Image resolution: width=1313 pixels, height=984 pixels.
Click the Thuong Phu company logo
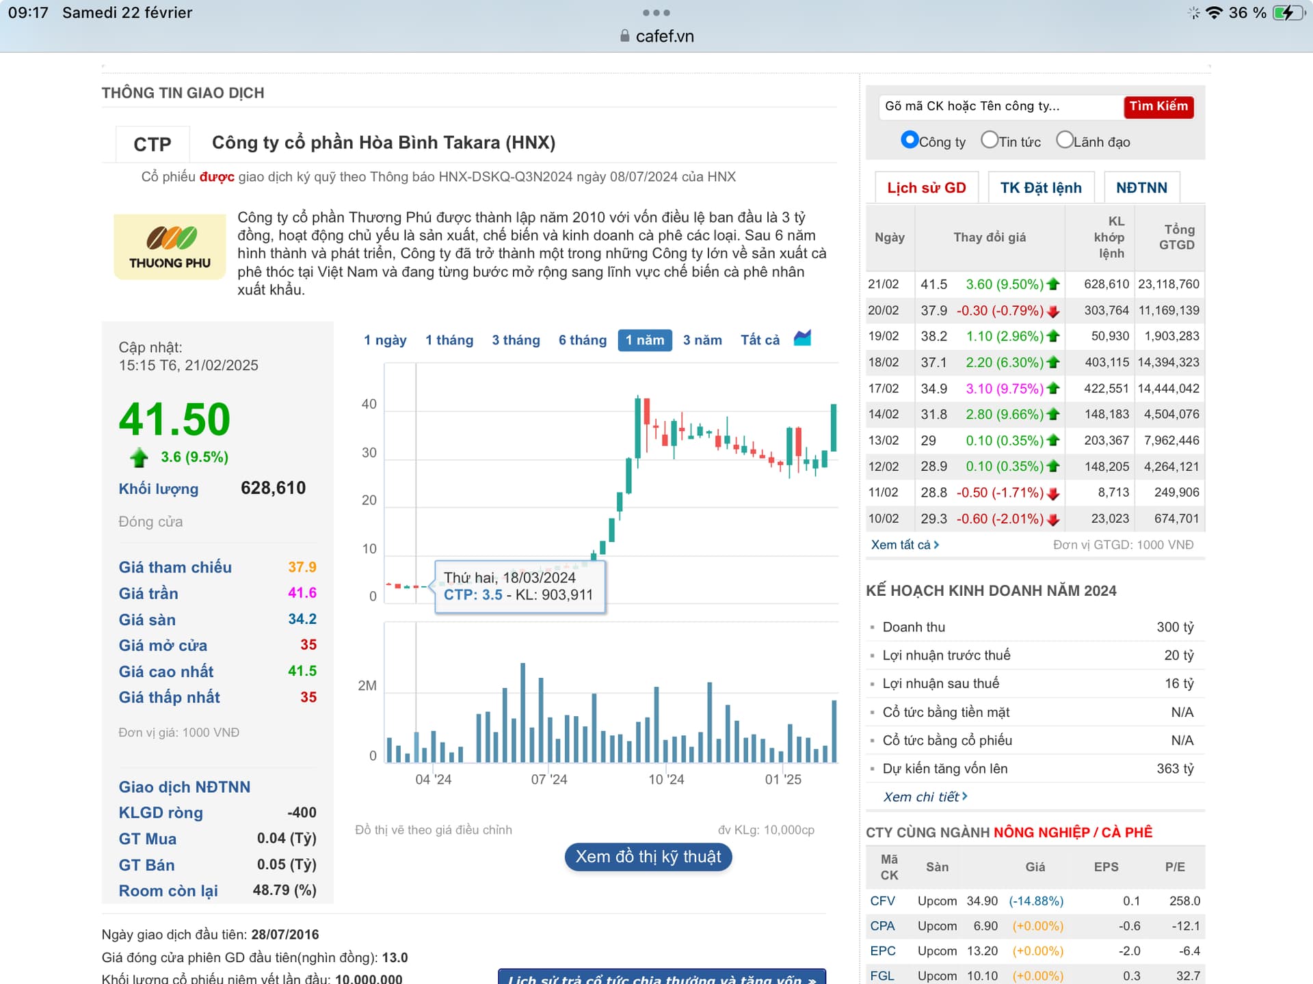pyautogui.click(x=170, y=247)
